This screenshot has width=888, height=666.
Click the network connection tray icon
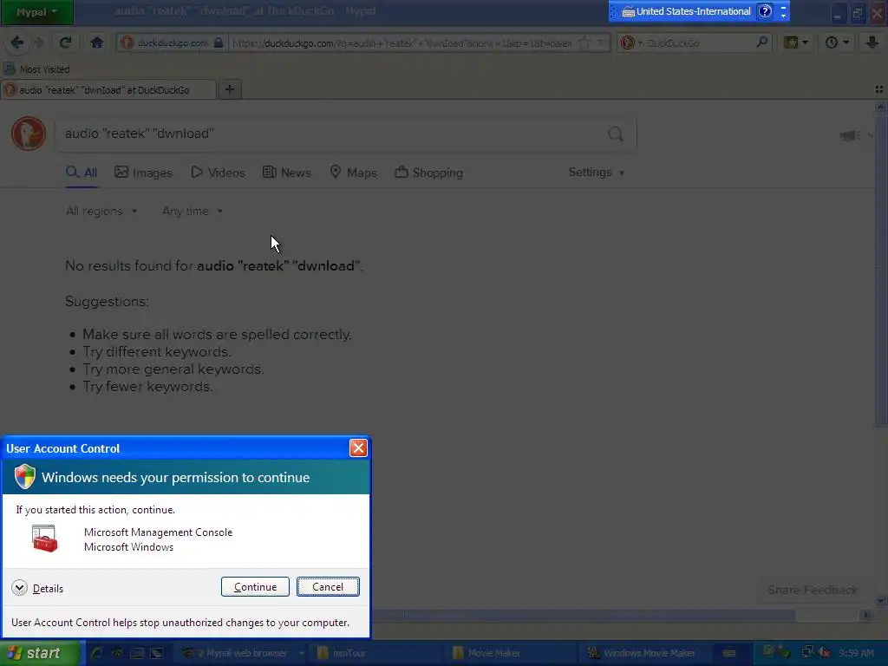[x=807, y=652]
